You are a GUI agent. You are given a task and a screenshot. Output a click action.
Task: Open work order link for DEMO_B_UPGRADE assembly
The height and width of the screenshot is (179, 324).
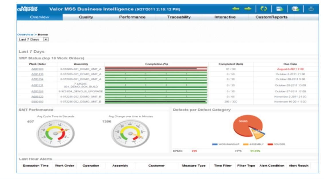pos(37,91)
